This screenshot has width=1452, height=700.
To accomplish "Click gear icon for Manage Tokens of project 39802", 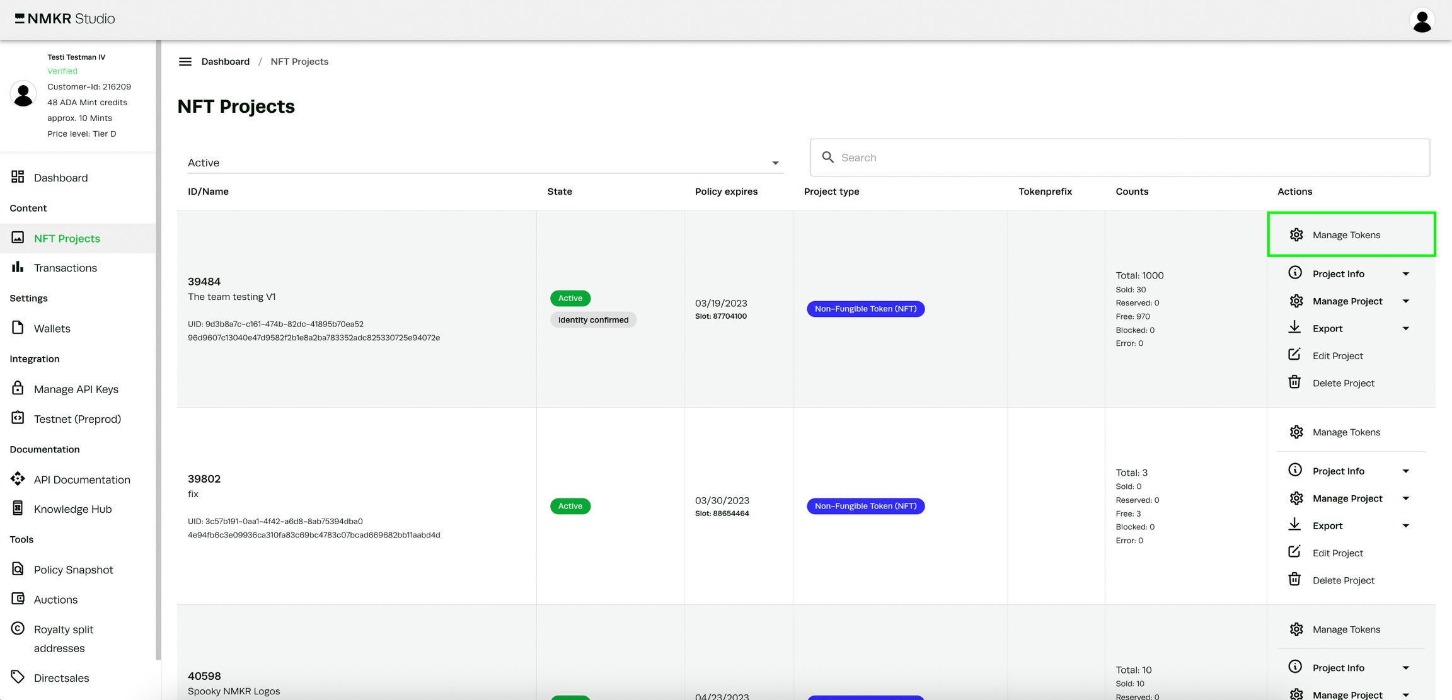I will [1296, 432].
